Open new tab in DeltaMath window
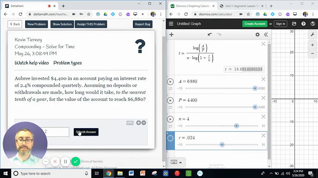318x178 pixels. (63, 6)
